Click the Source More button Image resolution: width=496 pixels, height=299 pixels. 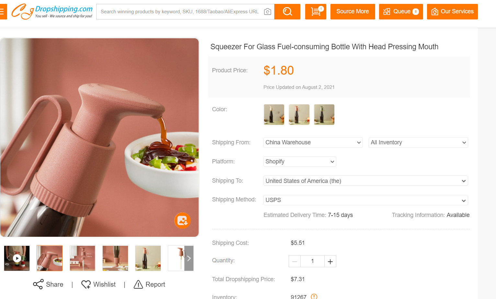click(352, 12)
